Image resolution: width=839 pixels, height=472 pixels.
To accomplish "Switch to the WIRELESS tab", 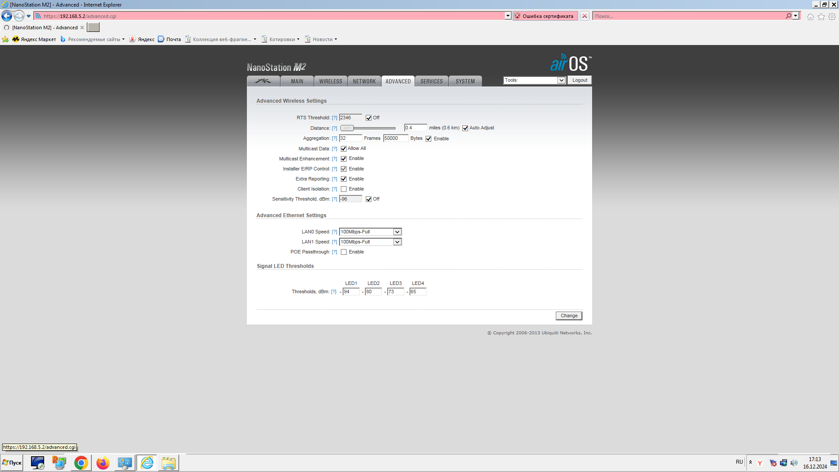I will (330, 82).
